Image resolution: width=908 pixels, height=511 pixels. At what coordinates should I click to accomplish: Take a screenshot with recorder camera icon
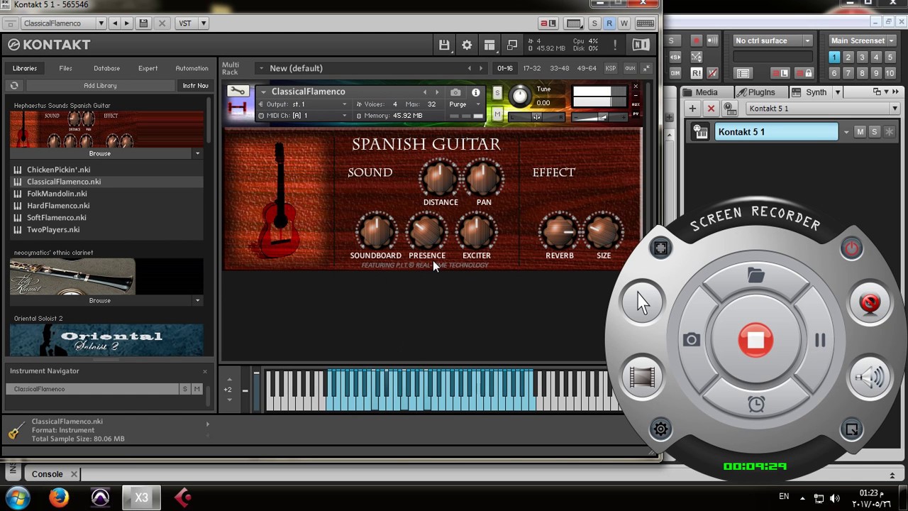pos(692,340)
